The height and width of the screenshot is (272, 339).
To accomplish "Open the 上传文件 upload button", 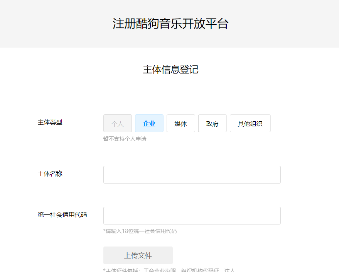I will click(138, 255).
